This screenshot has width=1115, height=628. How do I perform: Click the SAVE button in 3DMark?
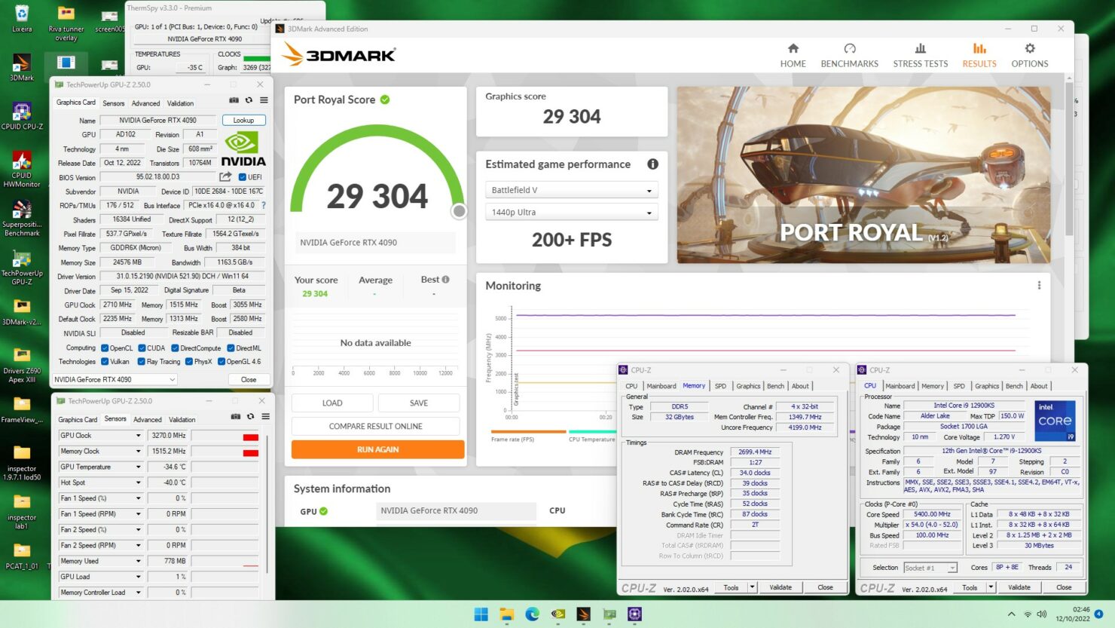tap(419, 403)
